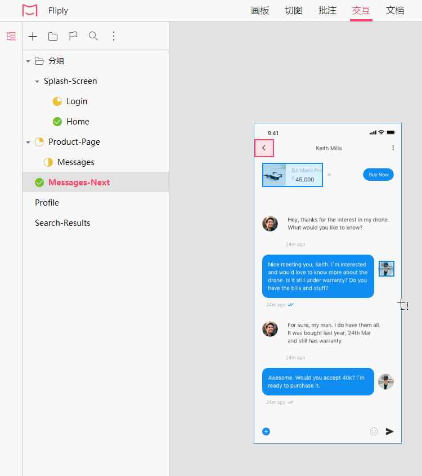Switch to the 切图 tab

[x=294, y=11]
